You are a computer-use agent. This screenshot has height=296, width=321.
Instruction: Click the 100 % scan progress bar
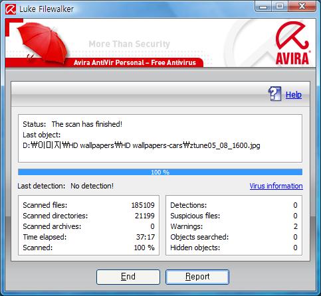click(x=160, y=172)
